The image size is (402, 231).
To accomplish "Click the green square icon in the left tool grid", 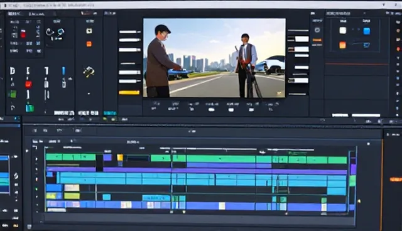I will point(13,94).
